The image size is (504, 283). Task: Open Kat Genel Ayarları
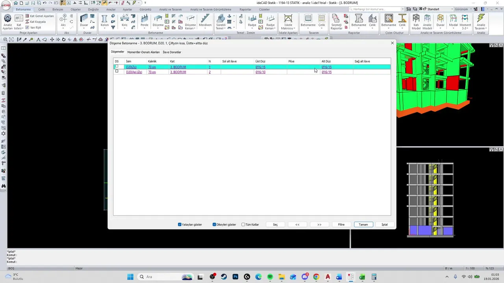click(39, 16)
